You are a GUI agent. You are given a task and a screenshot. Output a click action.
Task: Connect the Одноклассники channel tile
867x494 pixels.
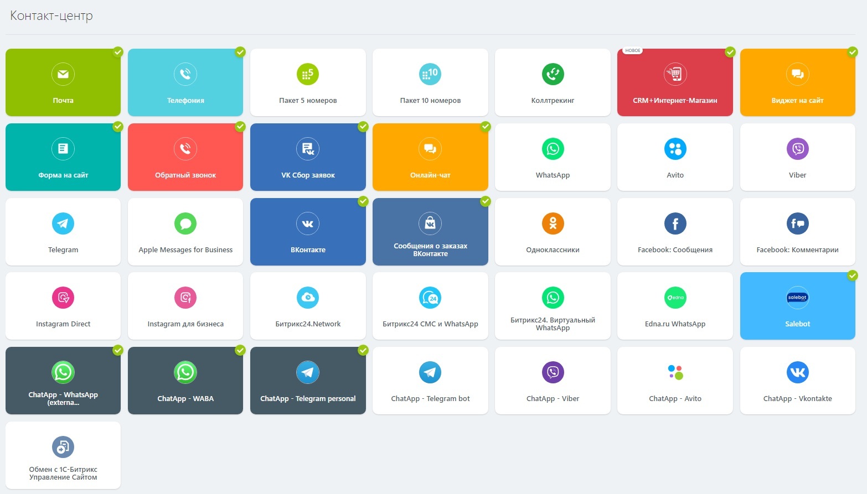click(x=553, y=232)
